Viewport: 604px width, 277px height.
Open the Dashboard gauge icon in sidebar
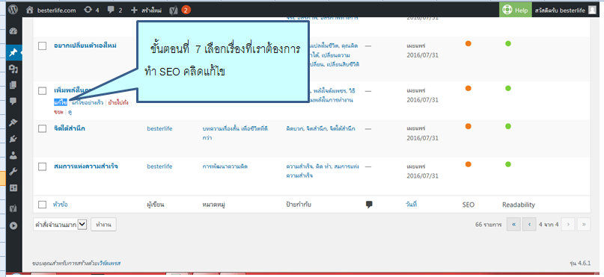[13, 31]
